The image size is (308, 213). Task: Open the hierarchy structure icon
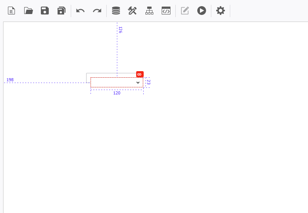coord(149,11)
